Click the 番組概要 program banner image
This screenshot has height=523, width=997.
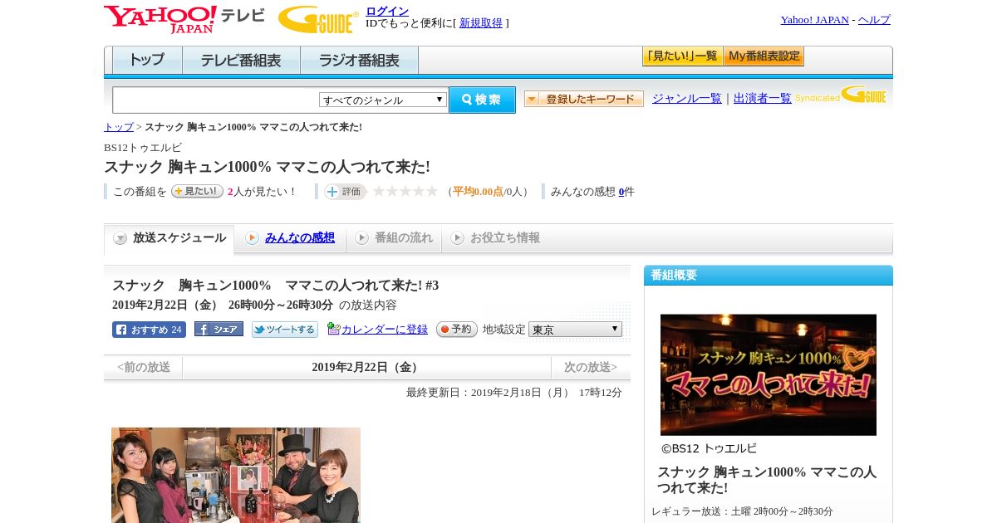[769, 374]
